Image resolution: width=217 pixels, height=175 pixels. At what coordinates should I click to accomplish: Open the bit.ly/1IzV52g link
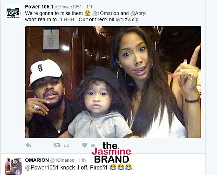coord(124,20)
